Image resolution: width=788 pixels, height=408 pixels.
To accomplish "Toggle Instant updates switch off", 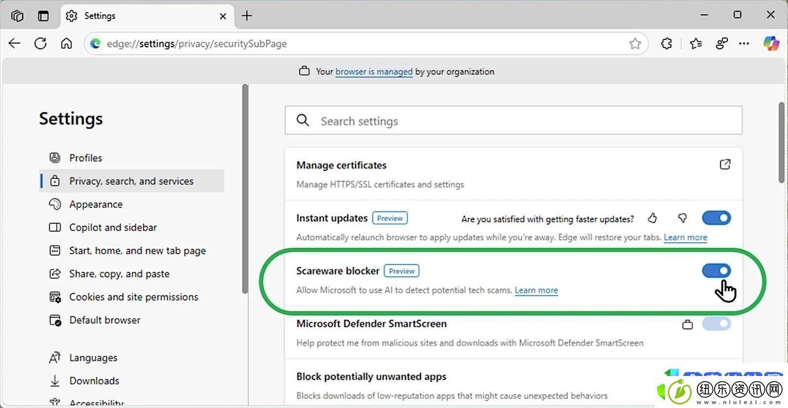I will click(x=716, y=218).
